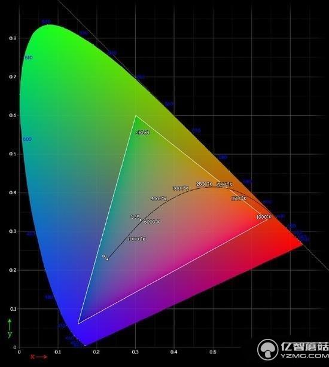Viewport: 329px width, 367px height.
Task: Click the 0.8 tick on the y axis
Action: [13, 38]
